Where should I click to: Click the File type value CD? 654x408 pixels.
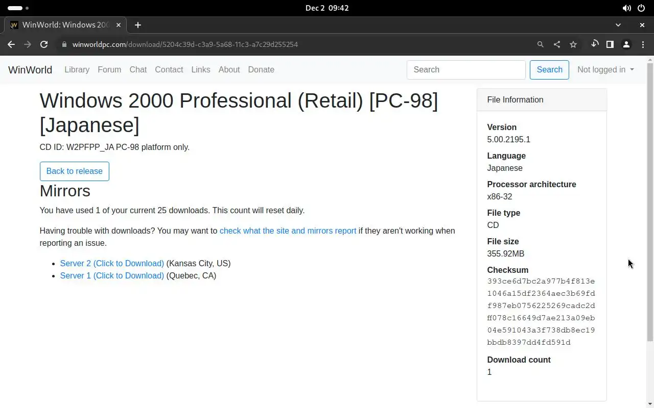pyautogui.click(x=493, y=225)
